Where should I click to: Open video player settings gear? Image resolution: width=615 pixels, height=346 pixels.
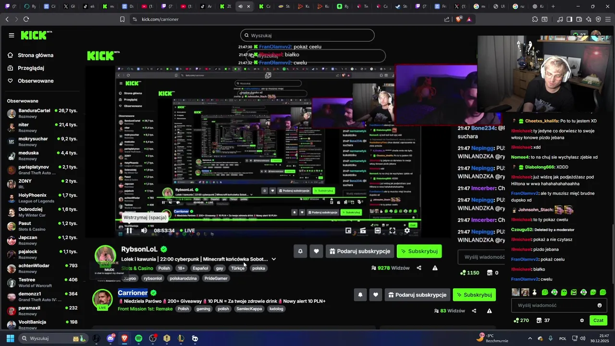pyautogui.click(x=407, y=231)
